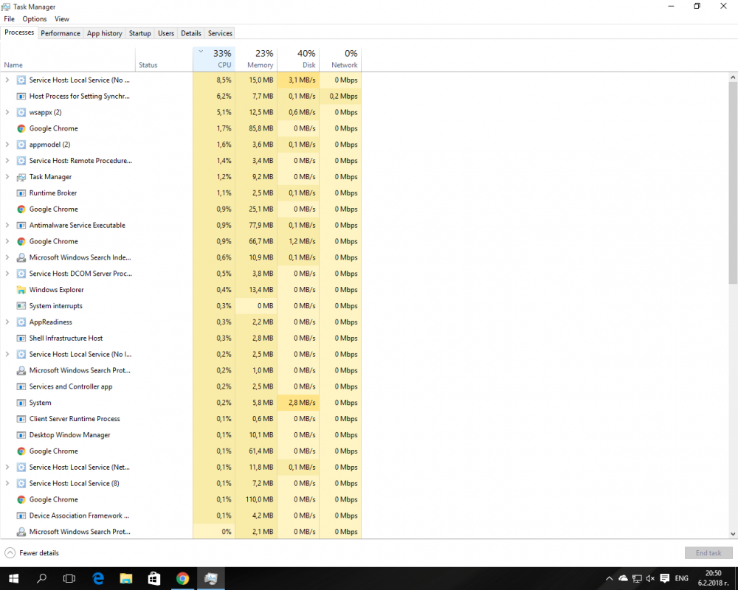This screenshot has width=738, height=590.
Task: Expand the AppReadiness process row
Action: [x=7, y=322]
